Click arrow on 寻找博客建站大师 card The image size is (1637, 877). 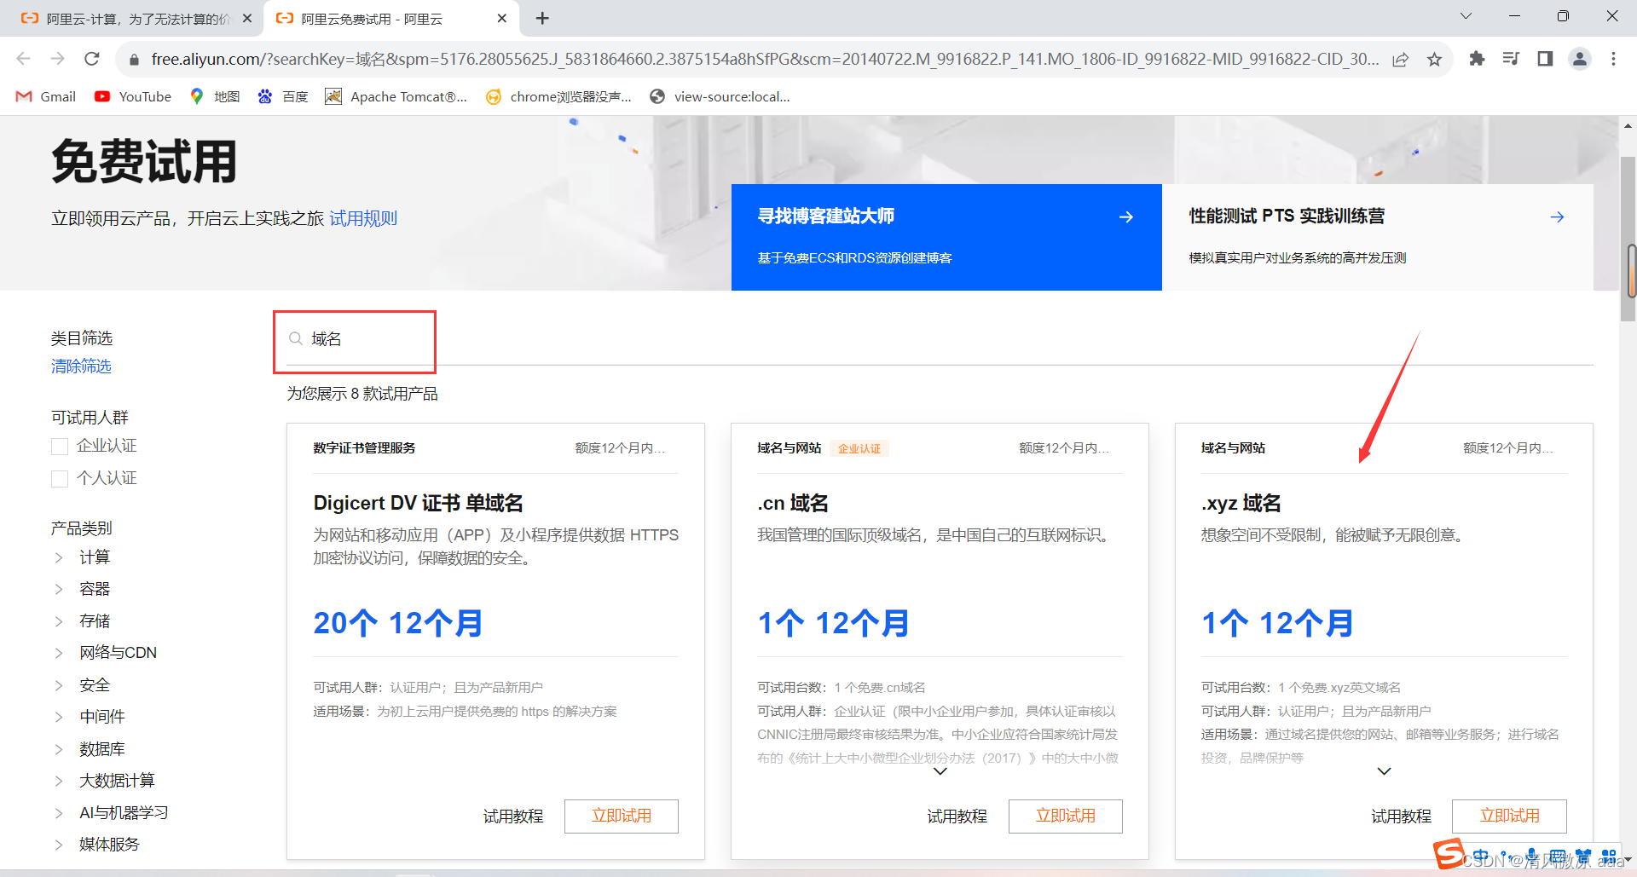[1126, 217]
